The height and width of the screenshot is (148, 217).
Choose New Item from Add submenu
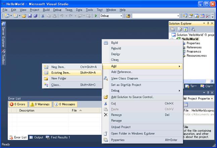(72, 67)
